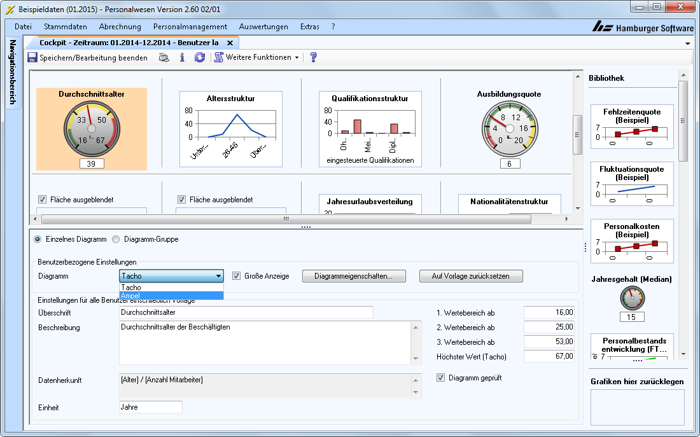Open the ? help menu
This screenshot has width=700, height=437.
(x=333, y=27)
